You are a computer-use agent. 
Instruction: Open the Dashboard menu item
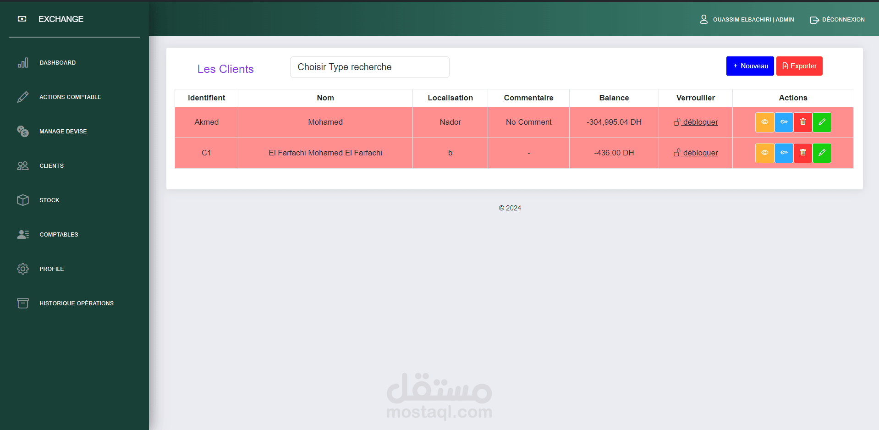57,63
